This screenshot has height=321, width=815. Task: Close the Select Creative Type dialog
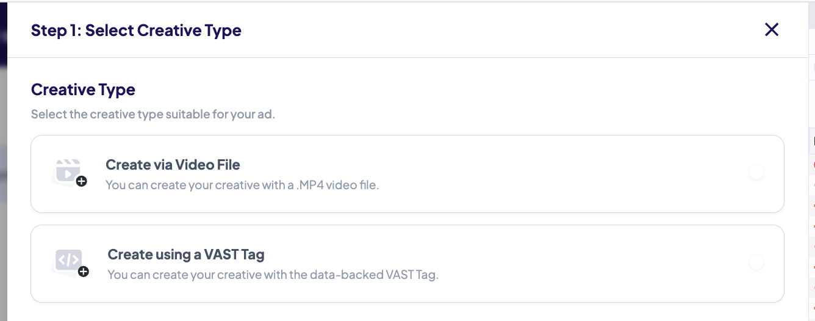tap(772, 29)
